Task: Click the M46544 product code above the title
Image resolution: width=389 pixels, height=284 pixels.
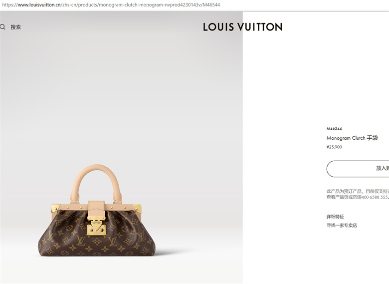Action: pos(334,128)
